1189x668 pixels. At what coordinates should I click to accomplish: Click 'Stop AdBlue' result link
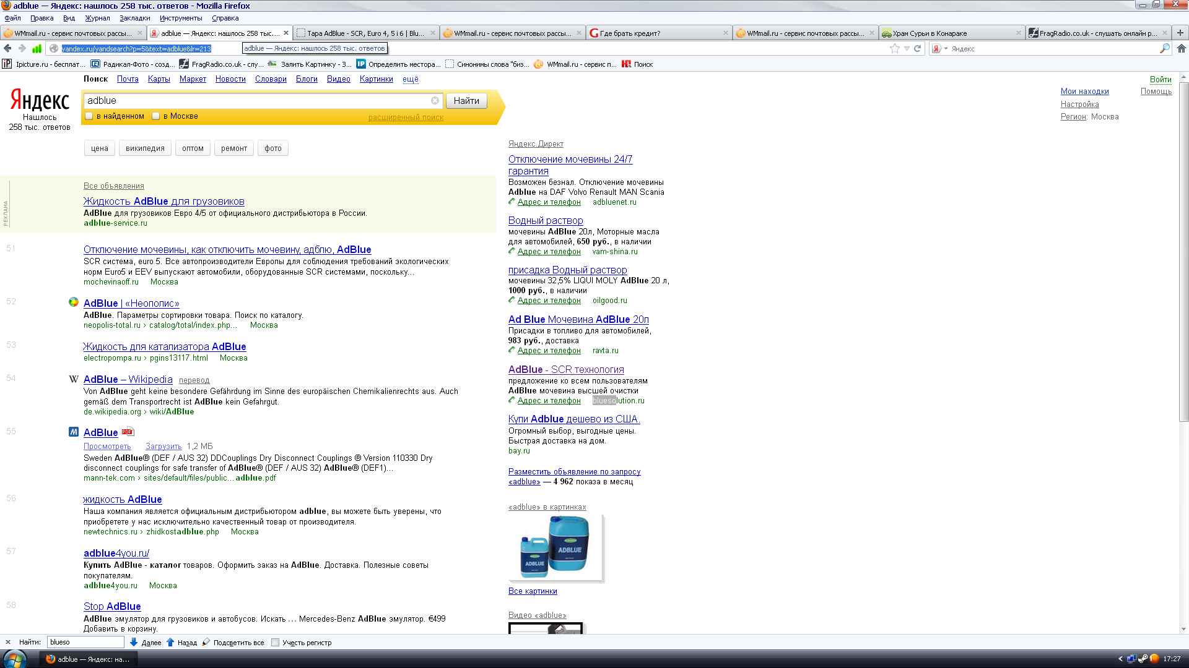coord(112,607)
